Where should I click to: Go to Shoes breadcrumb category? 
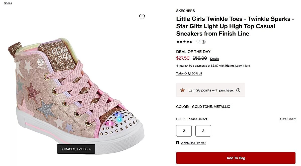(x=8, y=3)
